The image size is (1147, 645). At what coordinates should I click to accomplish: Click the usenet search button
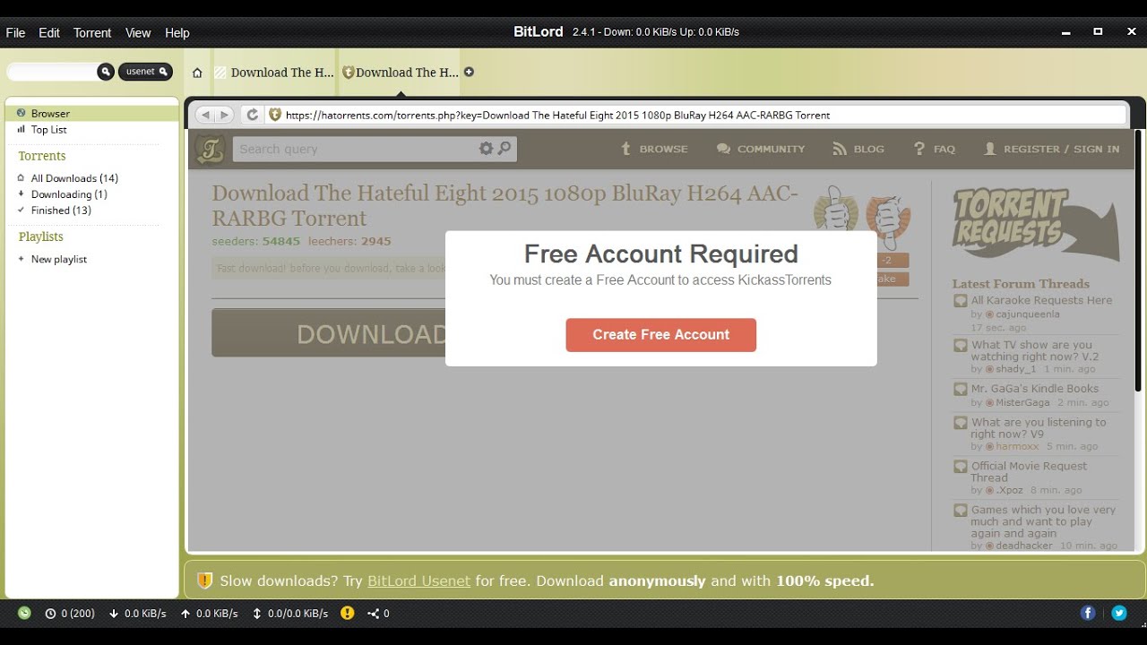point(145,72)
